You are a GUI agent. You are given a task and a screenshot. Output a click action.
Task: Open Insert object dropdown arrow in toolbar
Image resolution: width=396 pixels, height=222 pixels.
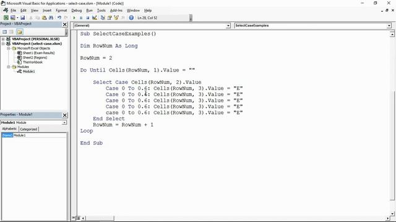17,18
